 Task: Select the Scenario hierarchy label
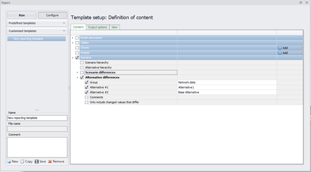click(x=97, y=63)
